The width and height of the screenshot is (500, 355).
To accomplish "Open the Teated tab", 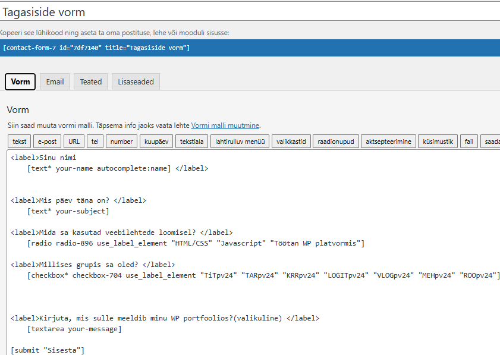I will tap(91, 82).
